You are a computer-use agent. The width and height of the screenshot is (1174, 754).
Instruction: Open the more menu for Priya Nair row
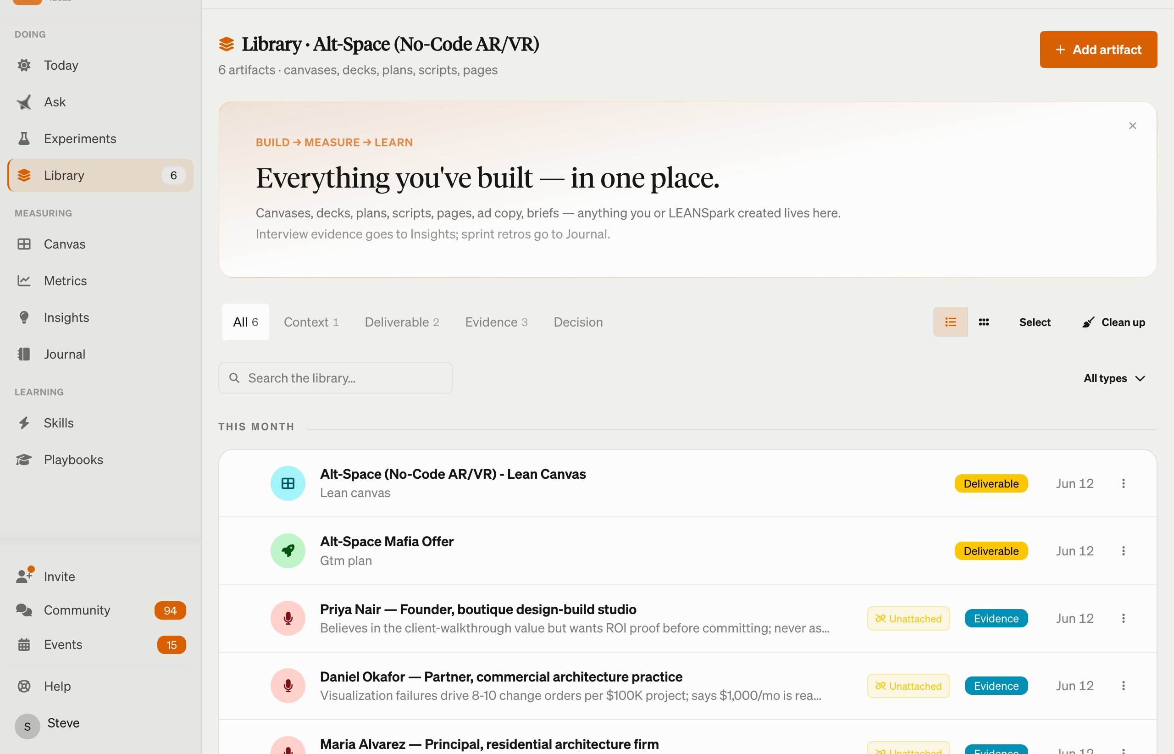click(1124, 618)
